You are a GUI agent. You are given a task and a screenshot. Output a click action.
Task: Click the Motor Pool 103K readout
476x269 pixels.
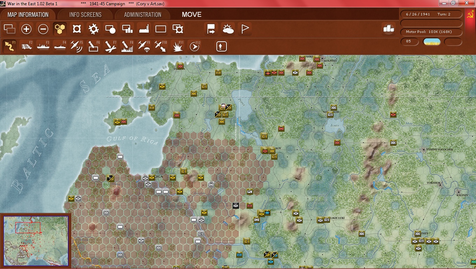[x=431, y=32]
